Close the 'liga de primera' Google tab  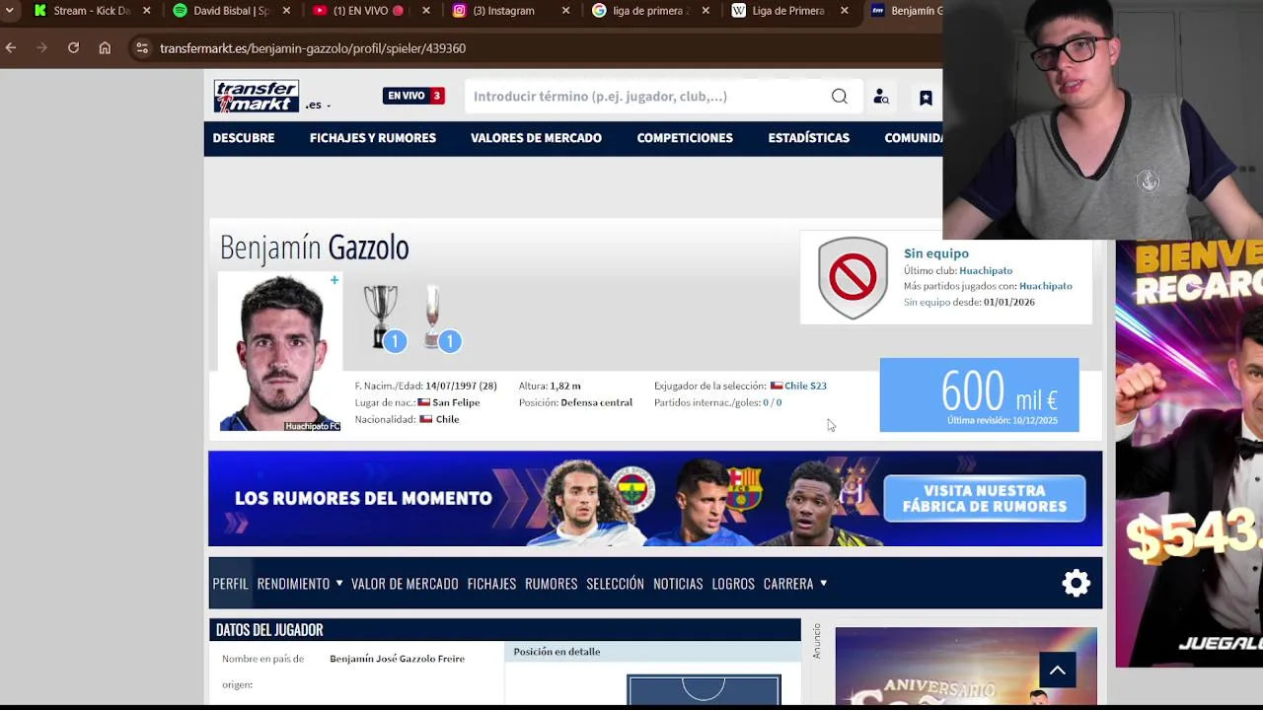(706, 11)
